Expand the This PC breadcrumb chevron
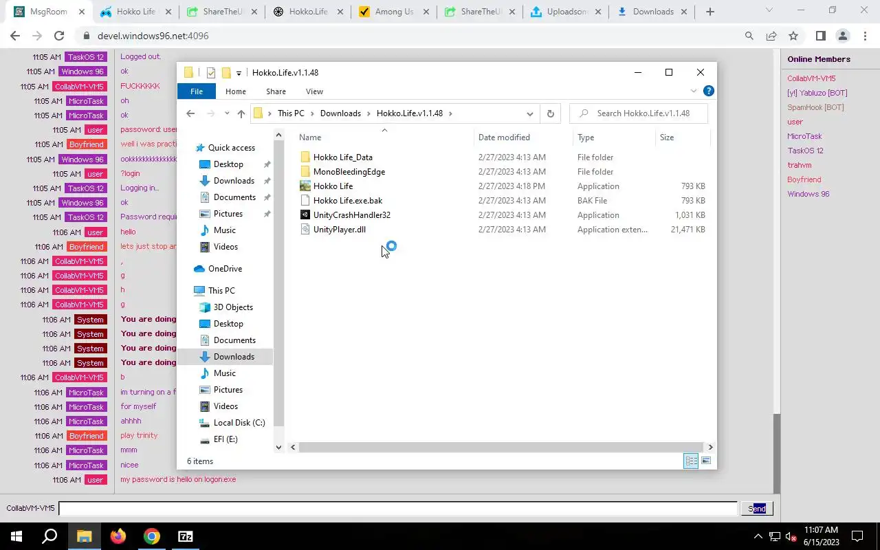Viewport: 880px width, 550px height. tap(312, 113)
